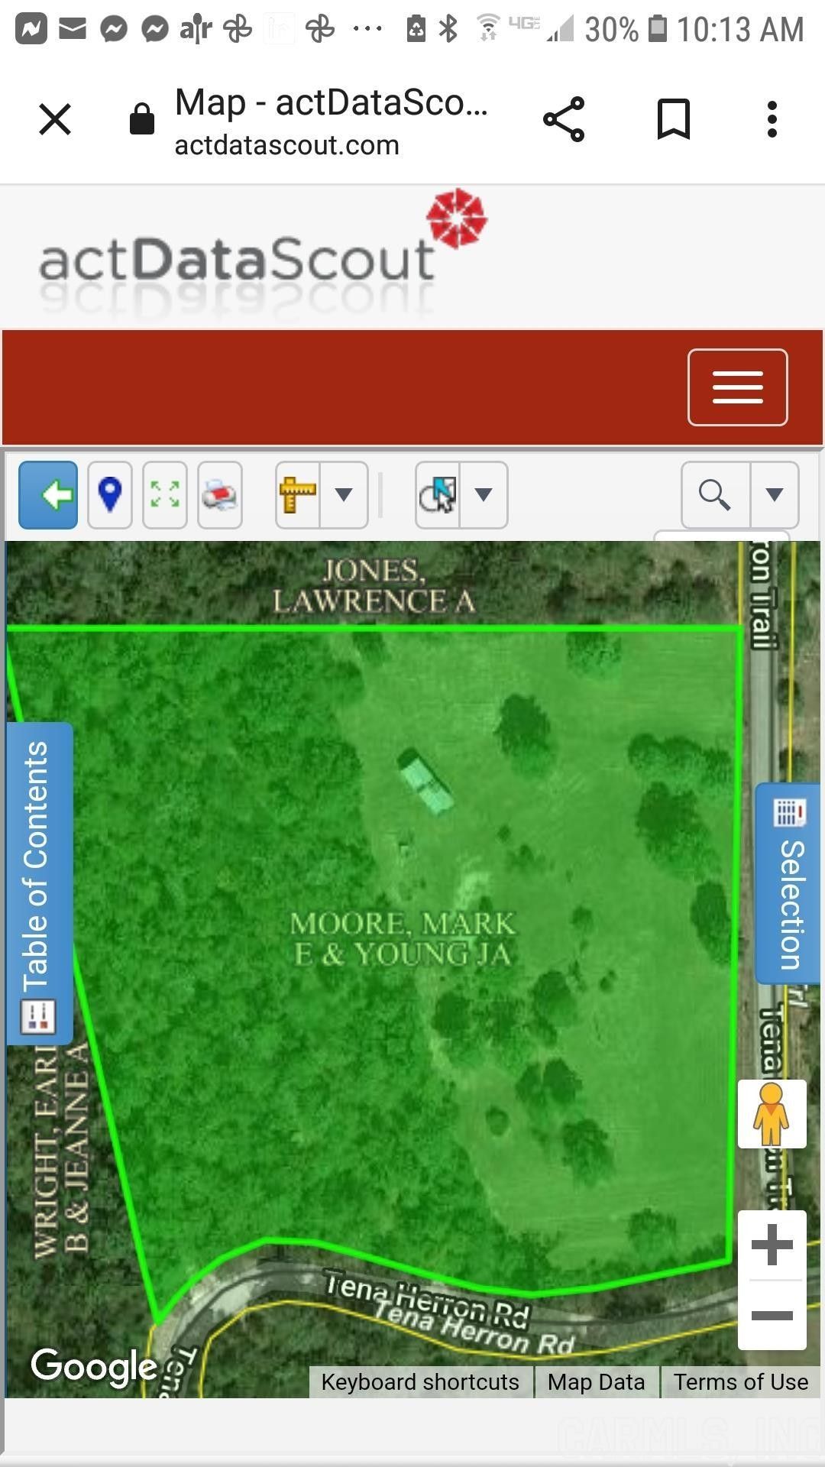Image resolution: width=825 pixels, height=1467 pixels.
Task: Click the zoom to full extent icon
Action: click(x=165, y=495)
